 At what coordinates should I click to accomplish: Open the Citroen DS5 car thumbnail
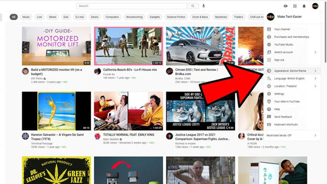200,46
